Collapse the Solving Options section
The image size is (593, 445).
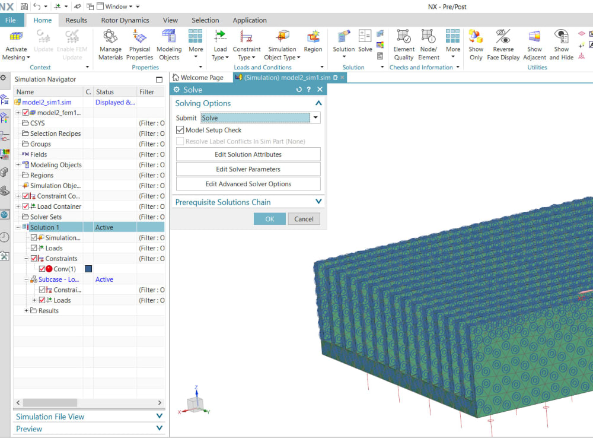click(318, 103)
